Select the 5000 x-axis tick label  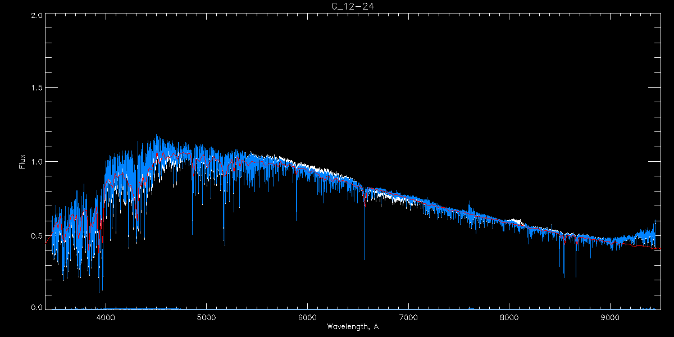(x=206, y=317)
